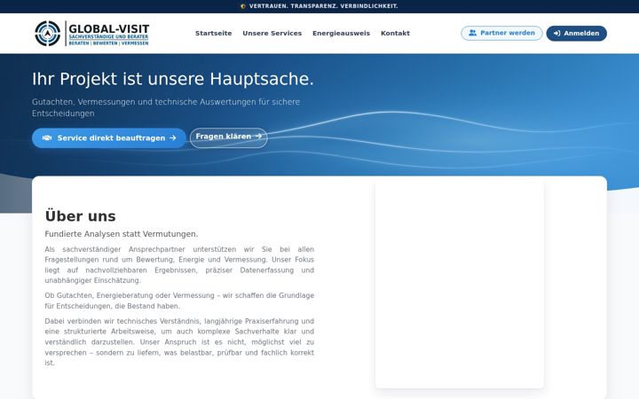Click the Global-Visit compass logo
Screen dimensions: 639x399
(48, 34)
